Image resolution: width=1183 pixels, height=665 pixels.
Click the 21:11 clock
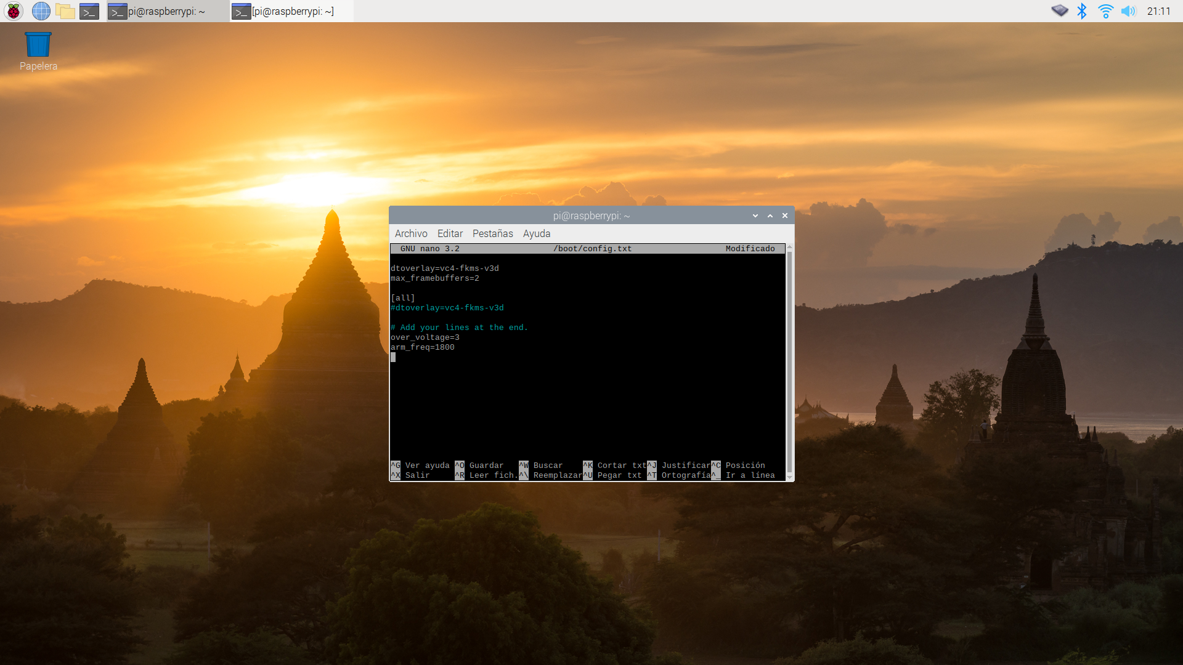[1158, 11]
